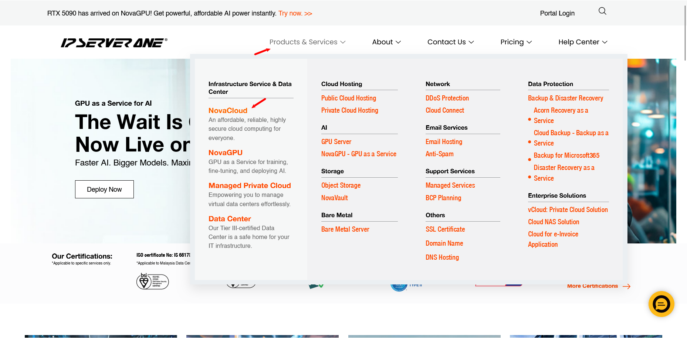Go to Cloud Connect
This screenshot has width=687, height=338.
[445, 110]
